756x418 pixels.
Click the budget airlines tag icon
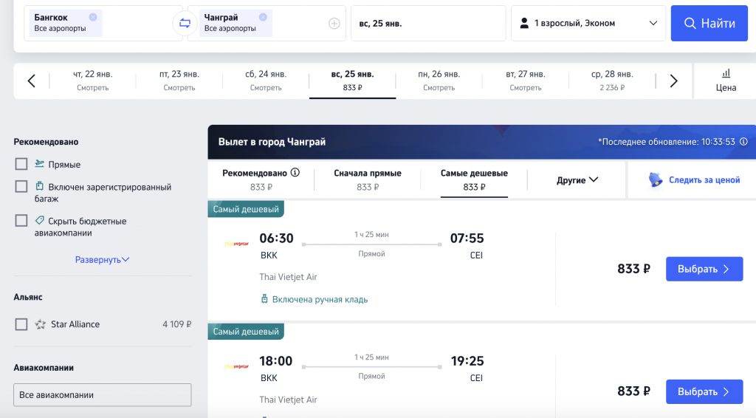40,220
